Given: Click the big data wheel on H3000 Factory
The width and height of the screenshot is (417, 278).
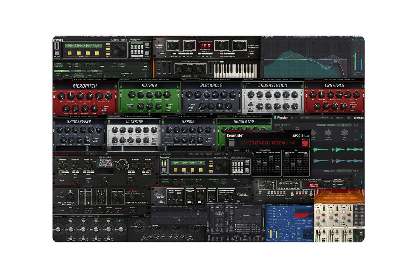Looking at the screenshot, I should (119, 50).
